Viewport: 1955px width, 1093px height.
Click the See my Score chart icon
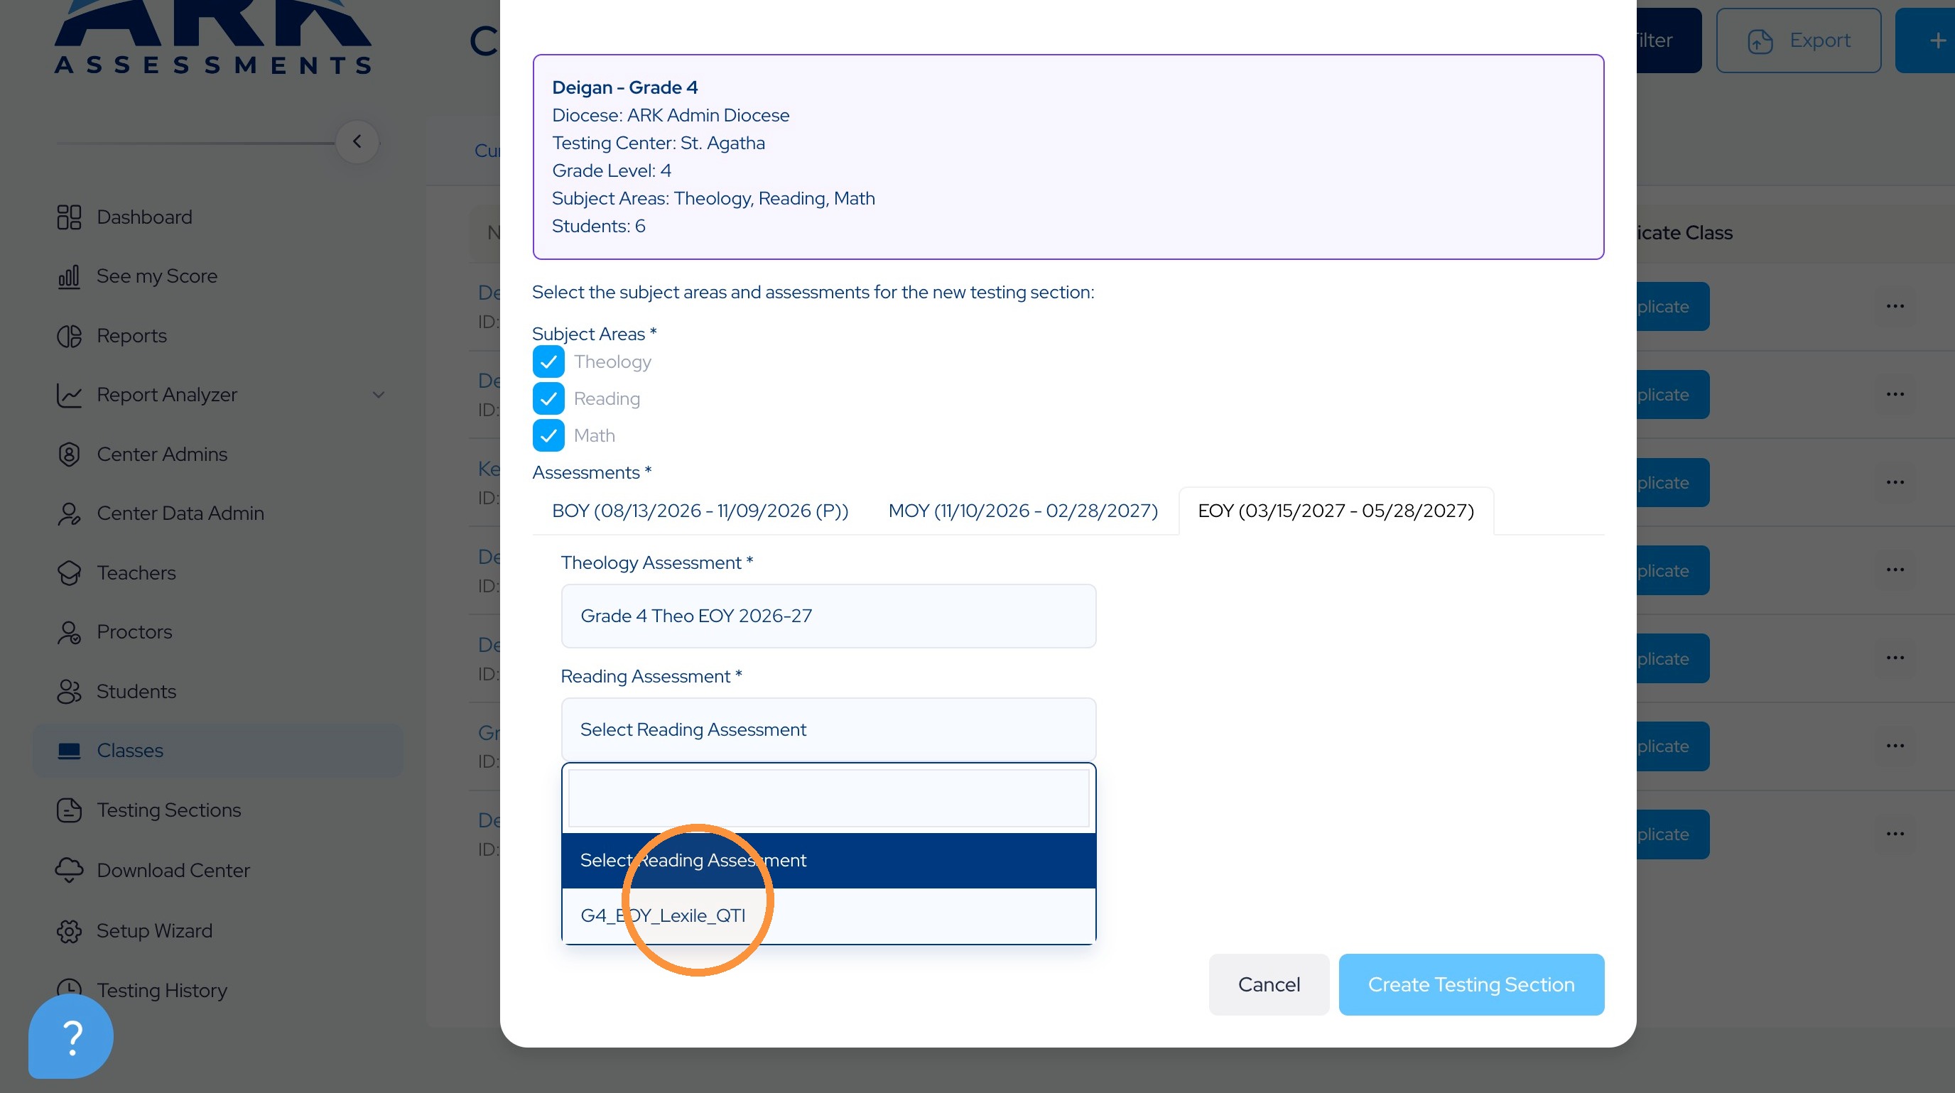(x=69, y=276)
